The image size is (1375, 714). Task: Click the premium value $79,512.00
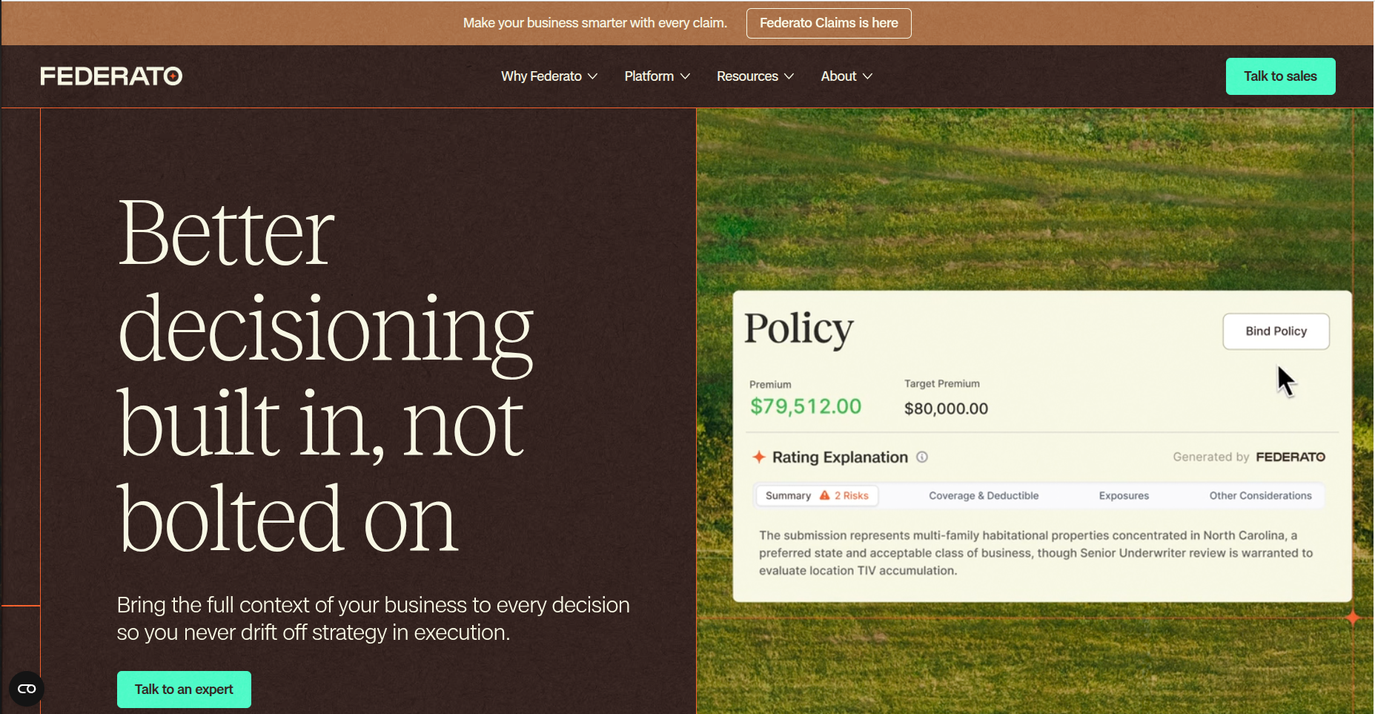(806, 406)
